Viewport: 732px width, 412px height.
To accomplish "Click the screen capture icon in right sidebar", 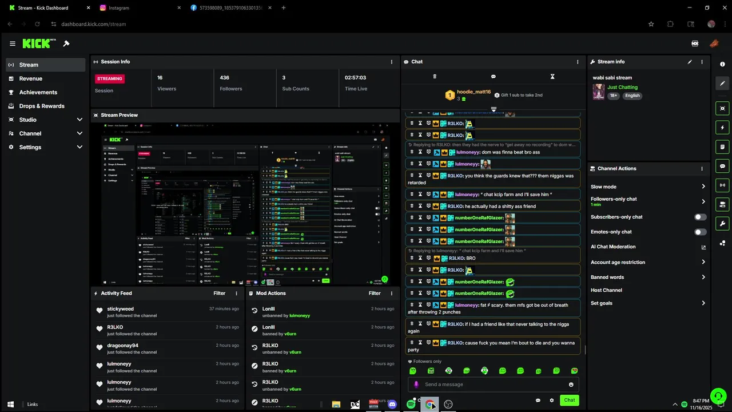I will [x=722, y=108].
